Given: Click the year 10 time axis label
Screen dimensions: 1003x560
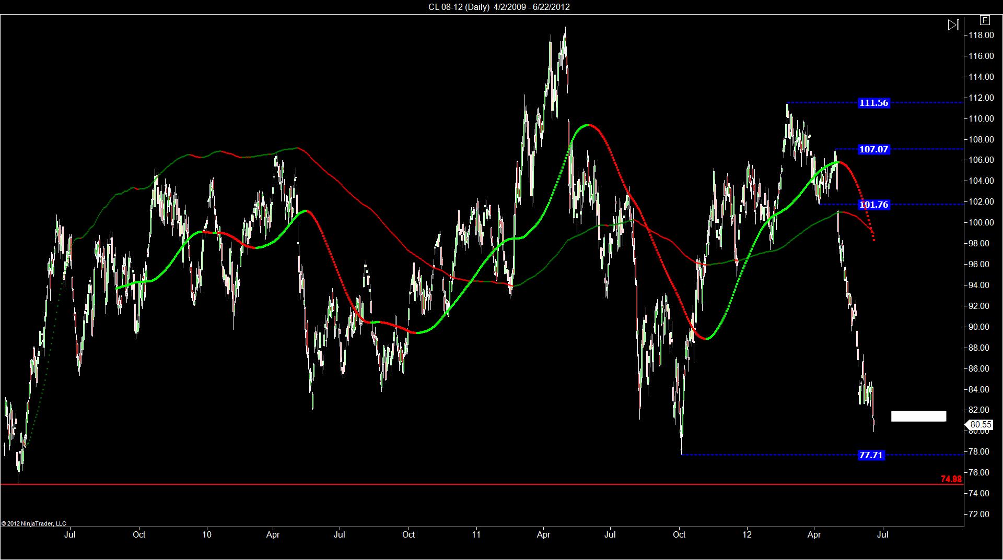Looking at the screenshot, I should click(207, 534).
